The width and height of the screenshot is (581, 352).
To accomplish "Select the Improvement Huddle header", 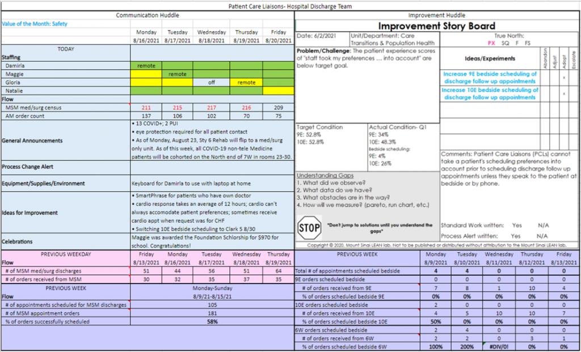I will (436, 15).
